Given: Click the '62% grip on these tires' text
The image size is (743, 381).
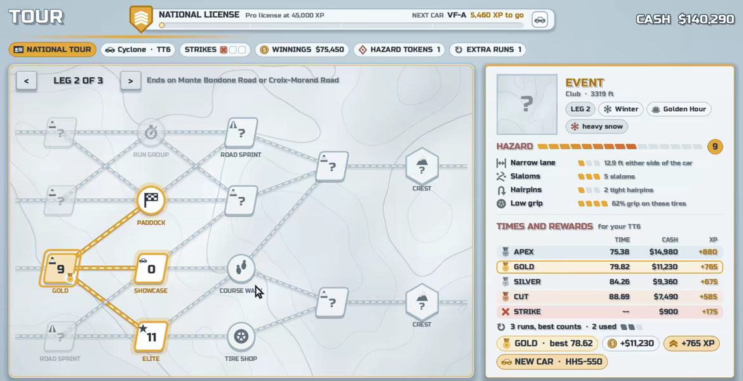Looking at the screenshot, I should 649,204.
